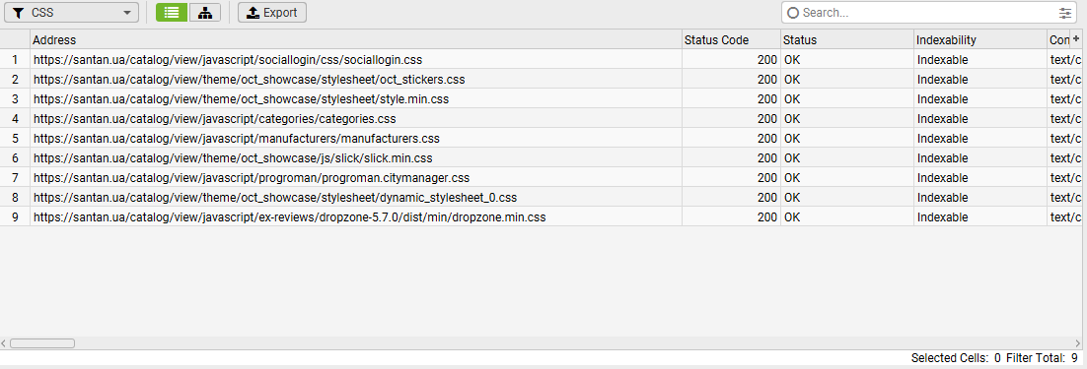Click the horizontal scrollbar thumb
Viewport: 1087px width, 369px height.
click(42, 342)
